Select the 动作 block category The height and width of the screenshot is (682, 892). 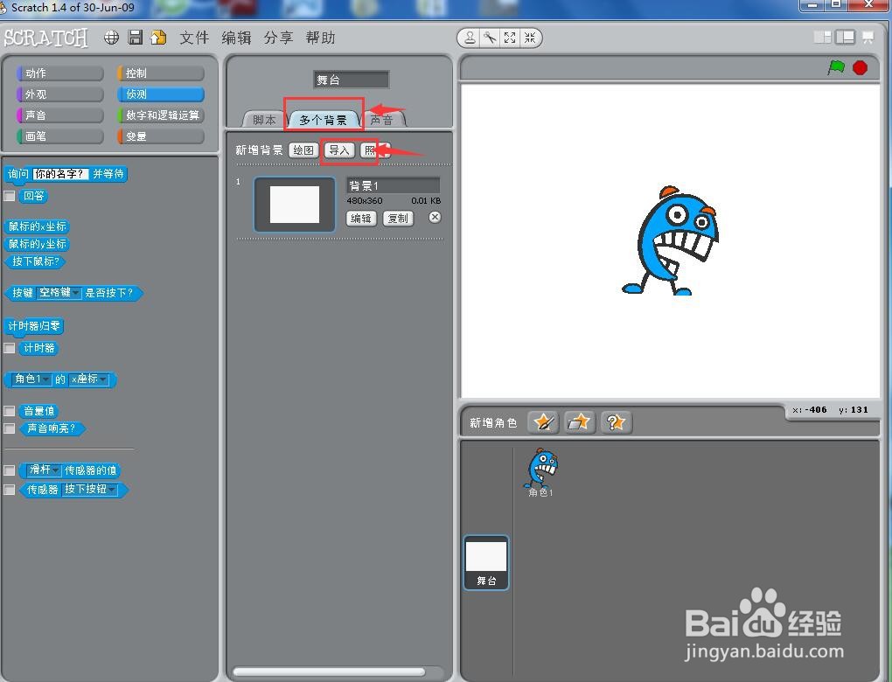(59, 73)
